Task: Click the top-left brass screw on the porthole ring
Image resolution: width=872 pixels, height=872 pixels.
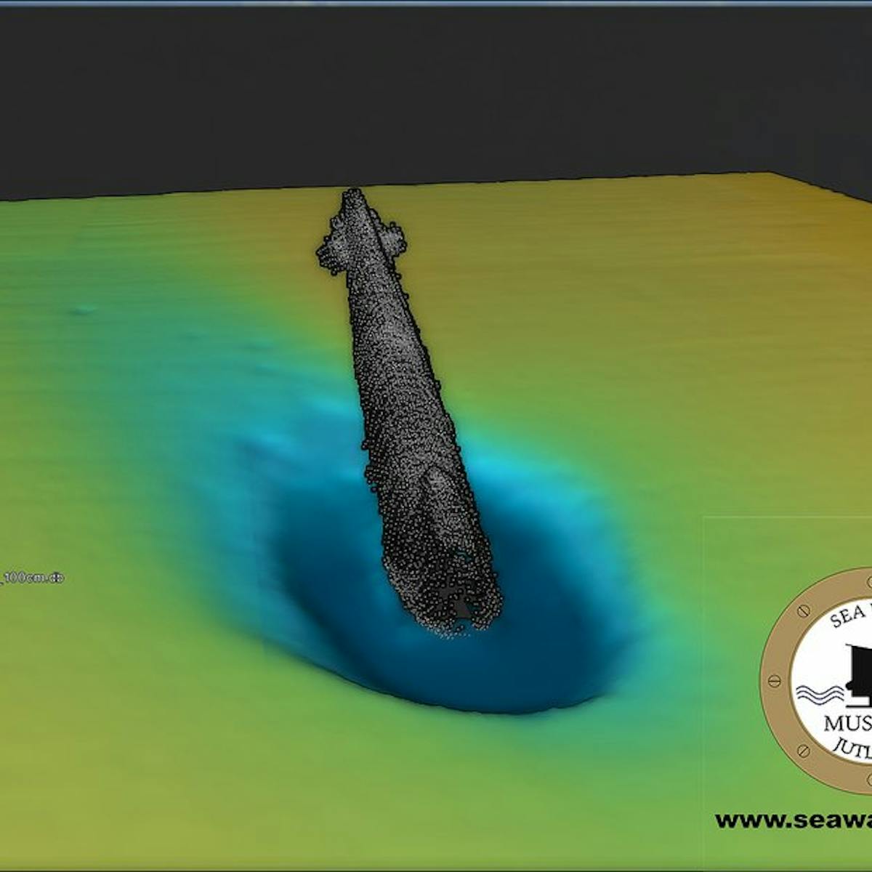Action: 802,612
